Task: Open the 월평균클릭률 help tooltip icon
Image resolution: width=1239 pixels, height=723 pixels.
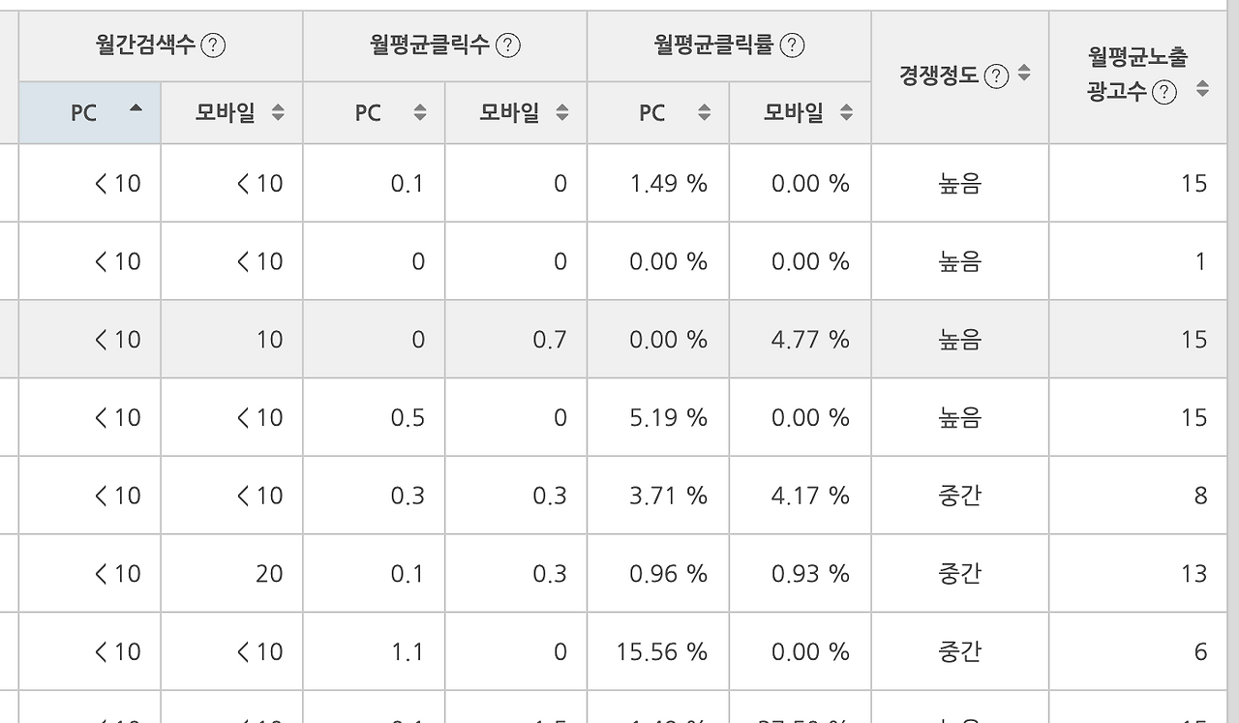Action: (794, 45)
